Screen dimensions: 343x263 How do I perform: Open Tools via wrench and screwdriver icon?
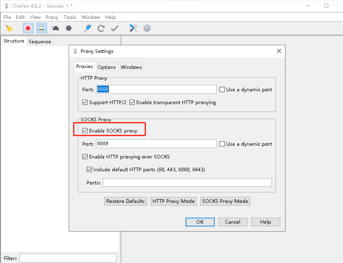tap(133, 28)
